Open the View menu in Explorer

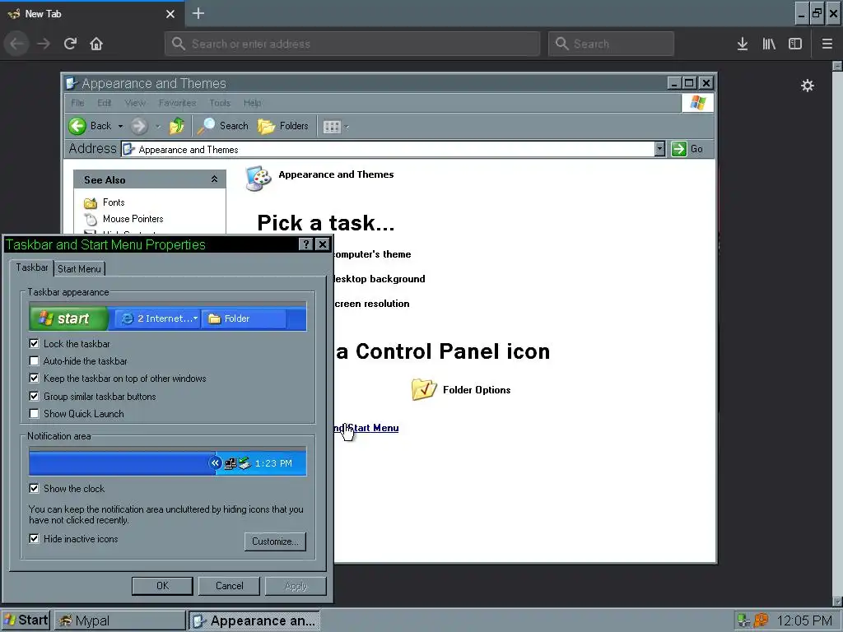[135, 103]
